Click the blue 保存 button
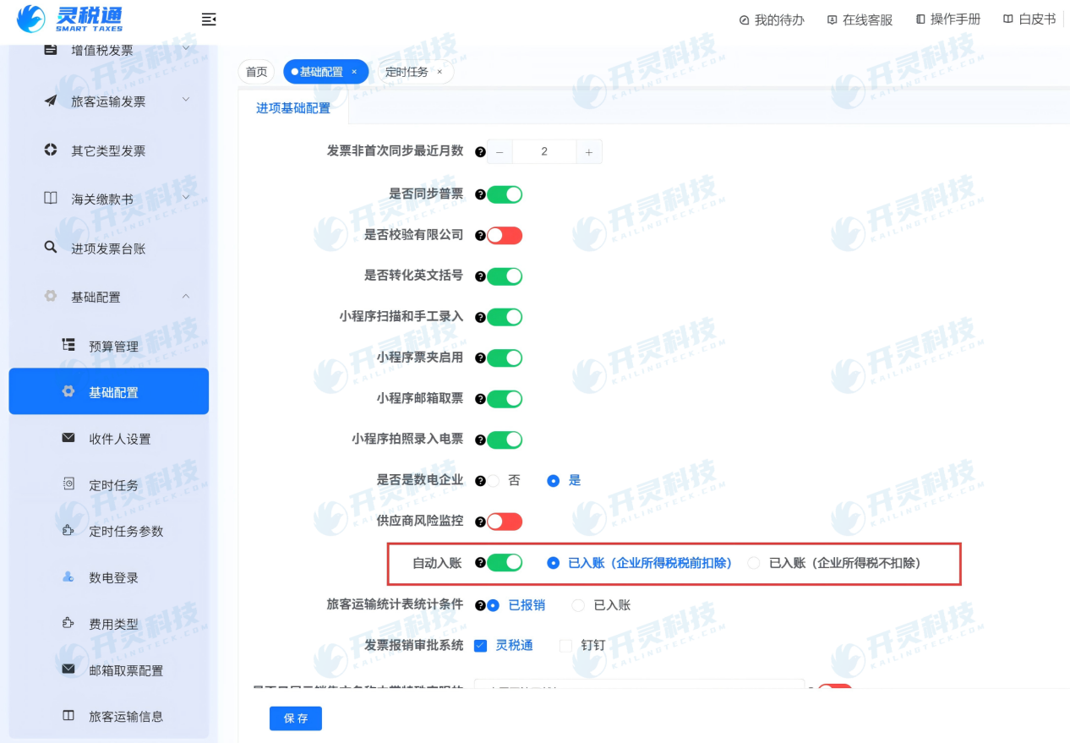The image size is (1070, 743). 296,718
